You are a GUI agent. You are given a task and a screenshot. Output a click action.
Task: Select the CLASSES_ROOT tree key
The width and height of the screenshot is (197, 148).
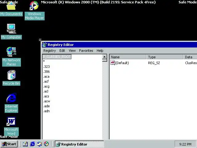click(57, 57)
